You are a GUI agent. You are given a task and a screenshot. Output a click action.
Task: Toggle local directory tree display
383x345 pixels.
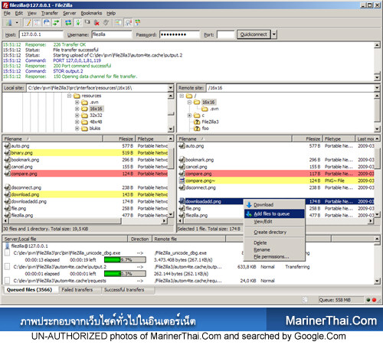click(38, 23)
